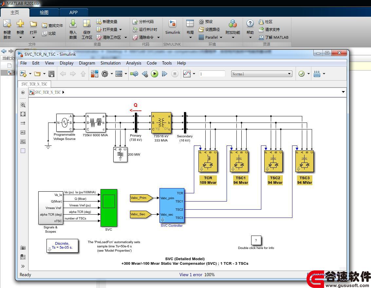Click the Model Advisor checkmark icon

tap(302, 74)
